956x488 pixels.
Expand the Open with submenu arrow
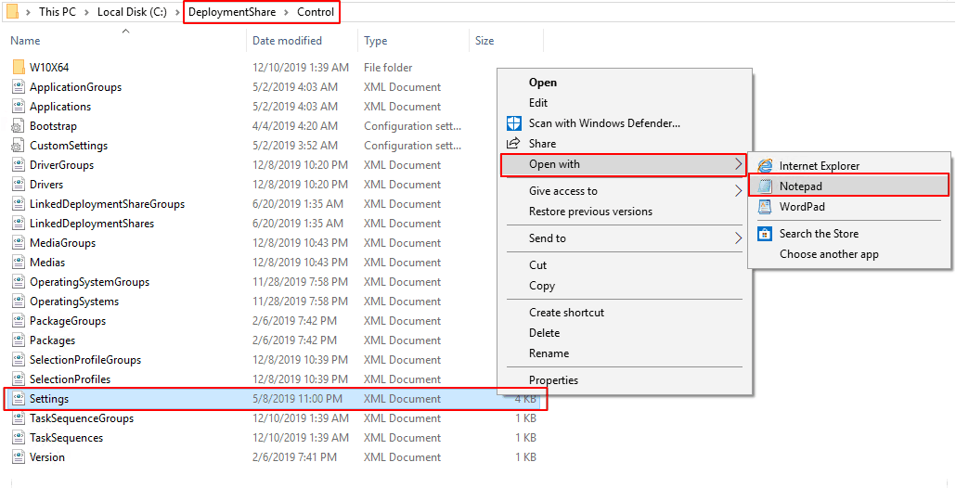[x=738, y=164]
